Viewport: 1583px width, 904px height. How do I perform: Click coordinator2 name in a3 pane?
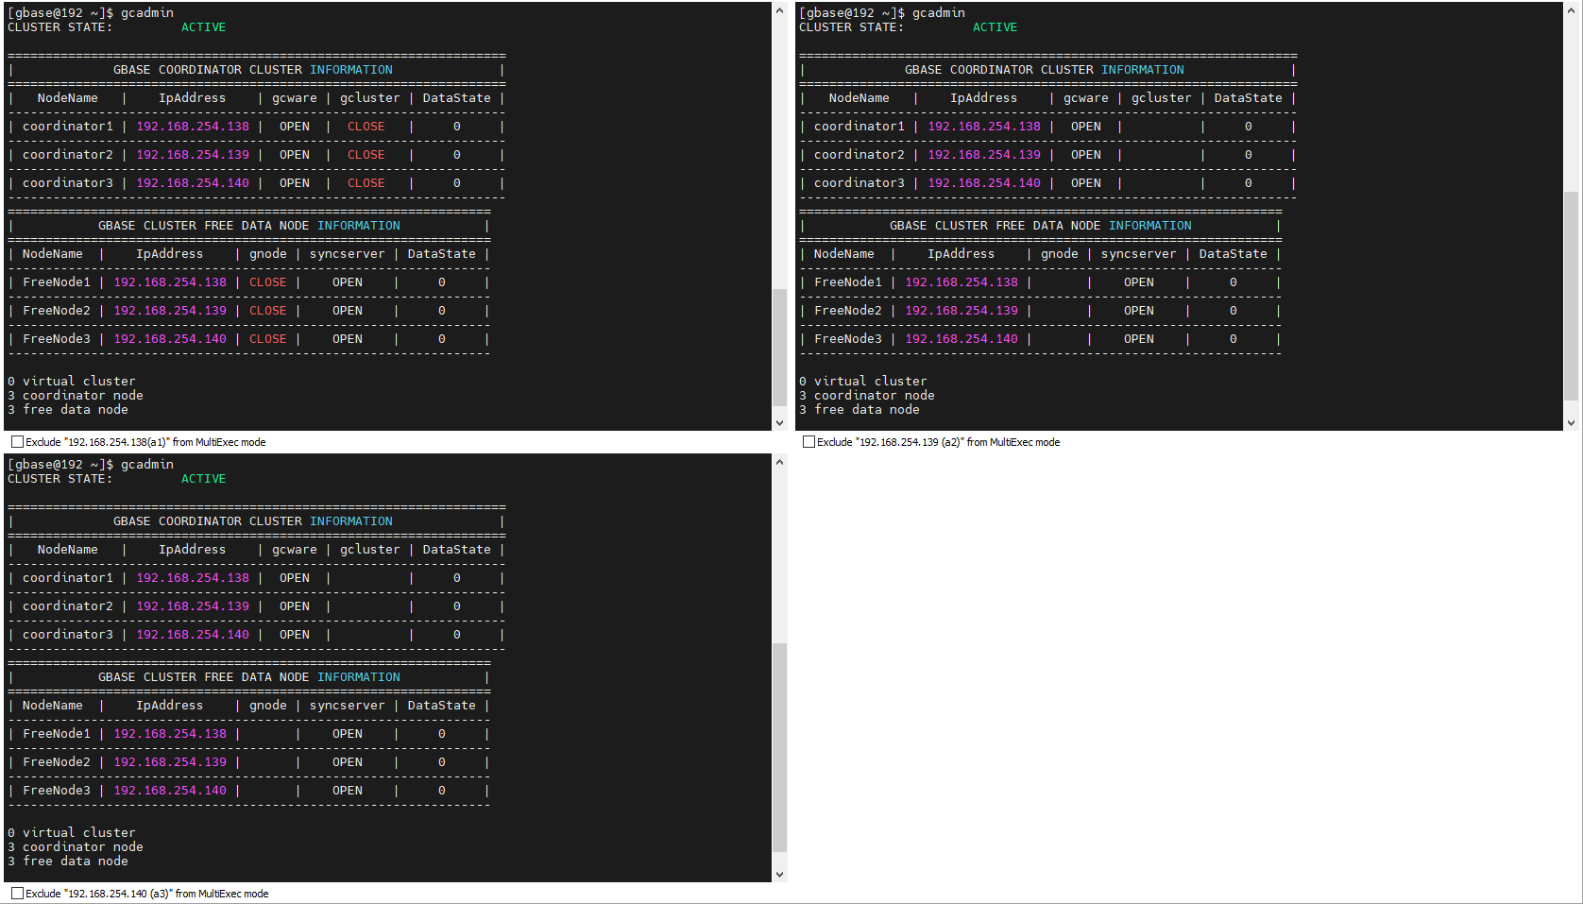pyautogui.click(x=68, y=606)
